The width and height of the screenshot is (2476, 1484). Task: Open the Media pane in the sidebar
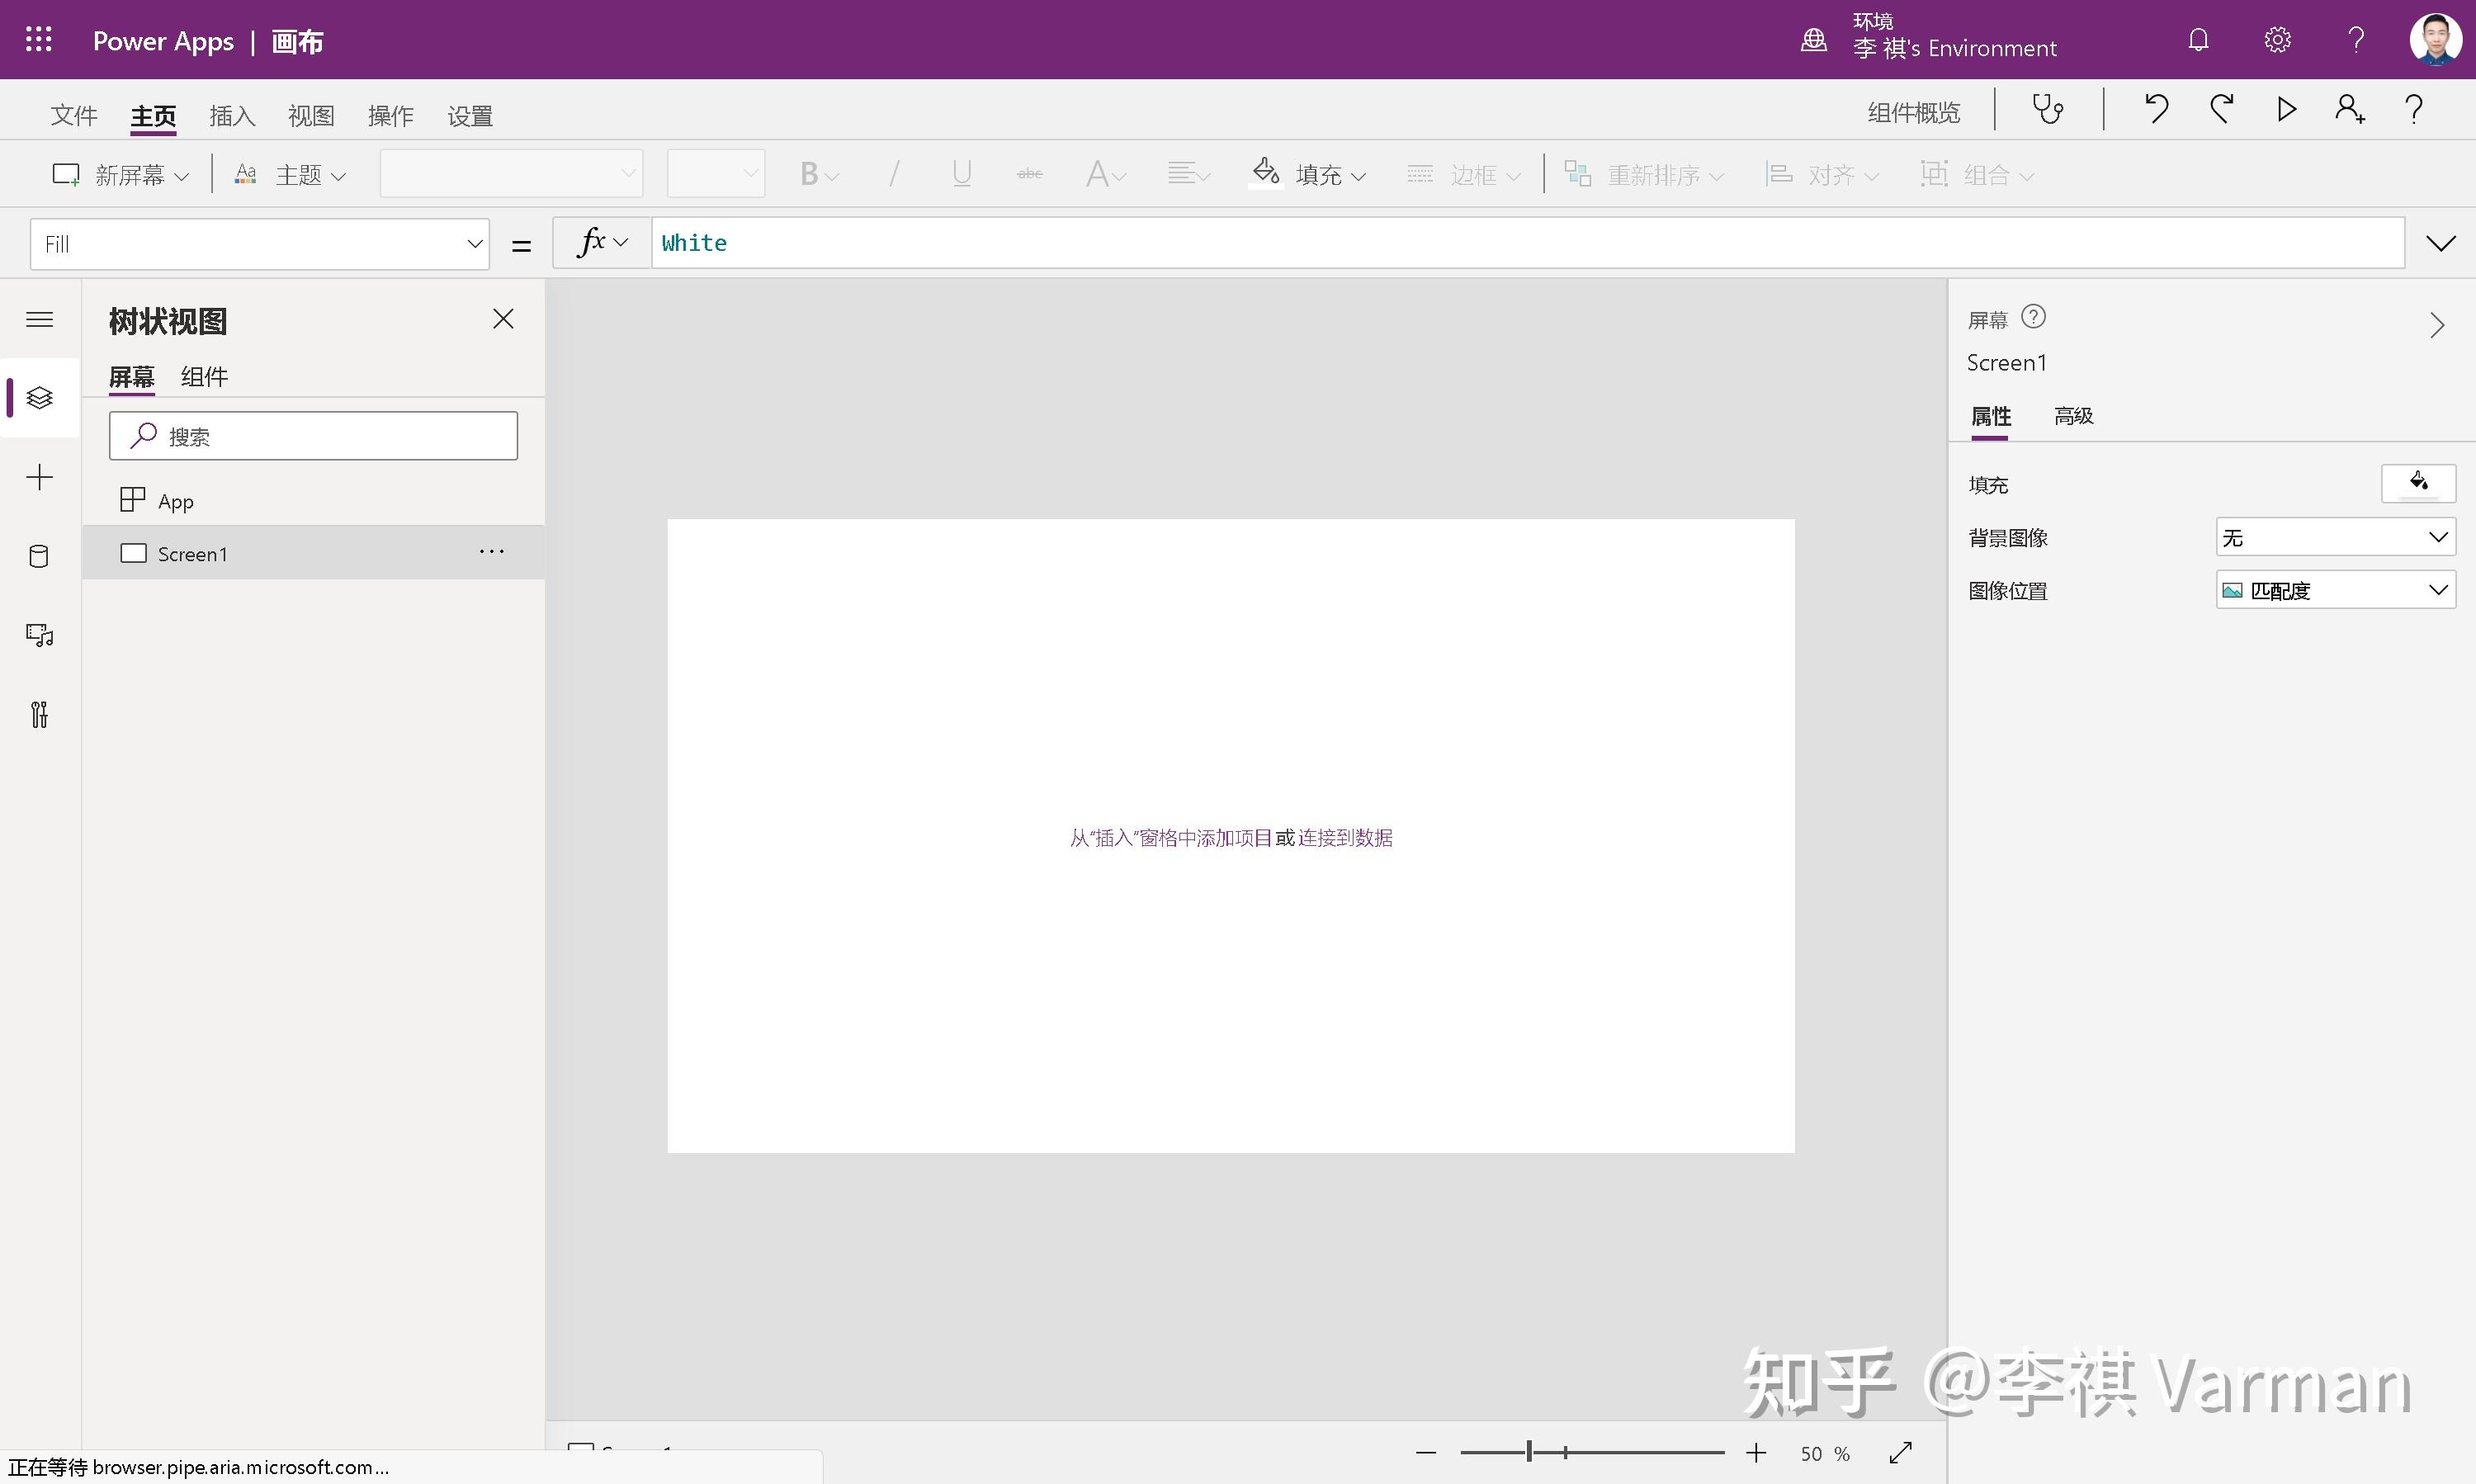[x=39, y=636]
